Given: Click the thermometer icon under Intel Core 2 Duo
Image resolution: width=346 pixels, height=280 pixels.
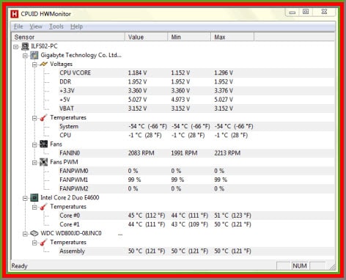Looking at the screenshot, I should [x=43, y=207].
